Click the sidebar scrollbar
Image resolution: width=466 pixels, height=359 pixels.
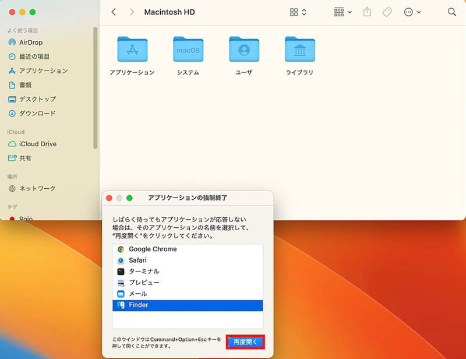pos(95,88)
